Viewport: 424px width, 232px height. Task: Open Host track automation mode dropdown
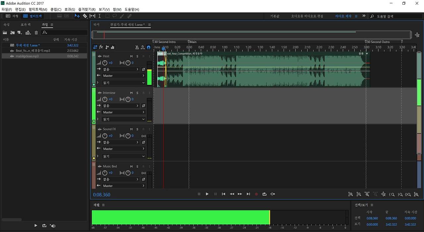[x=123, y=83]
